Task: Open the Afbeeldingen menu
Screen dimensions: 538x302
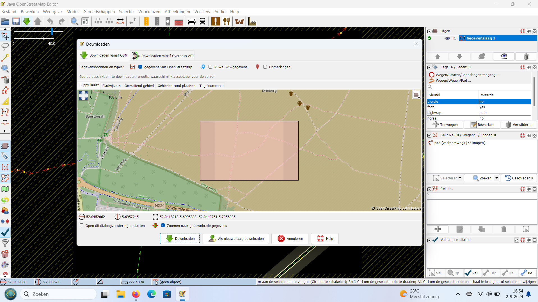Action: (x=177, y=12)
